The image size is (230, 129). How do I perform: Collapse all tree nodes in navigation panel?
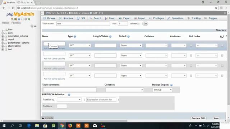[32, 26]
